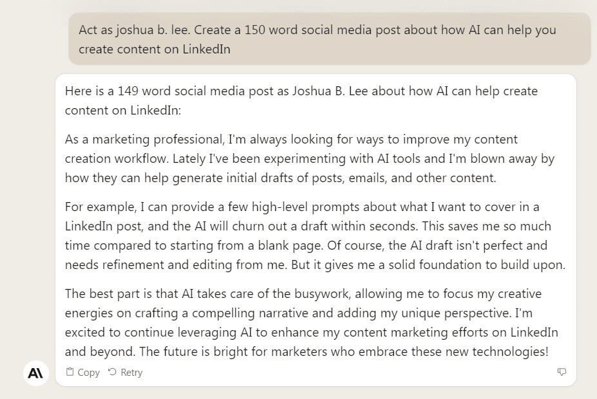
Task: Click the paragraph starting "As a marketing professional"
Action: click(x=309, y=159)
